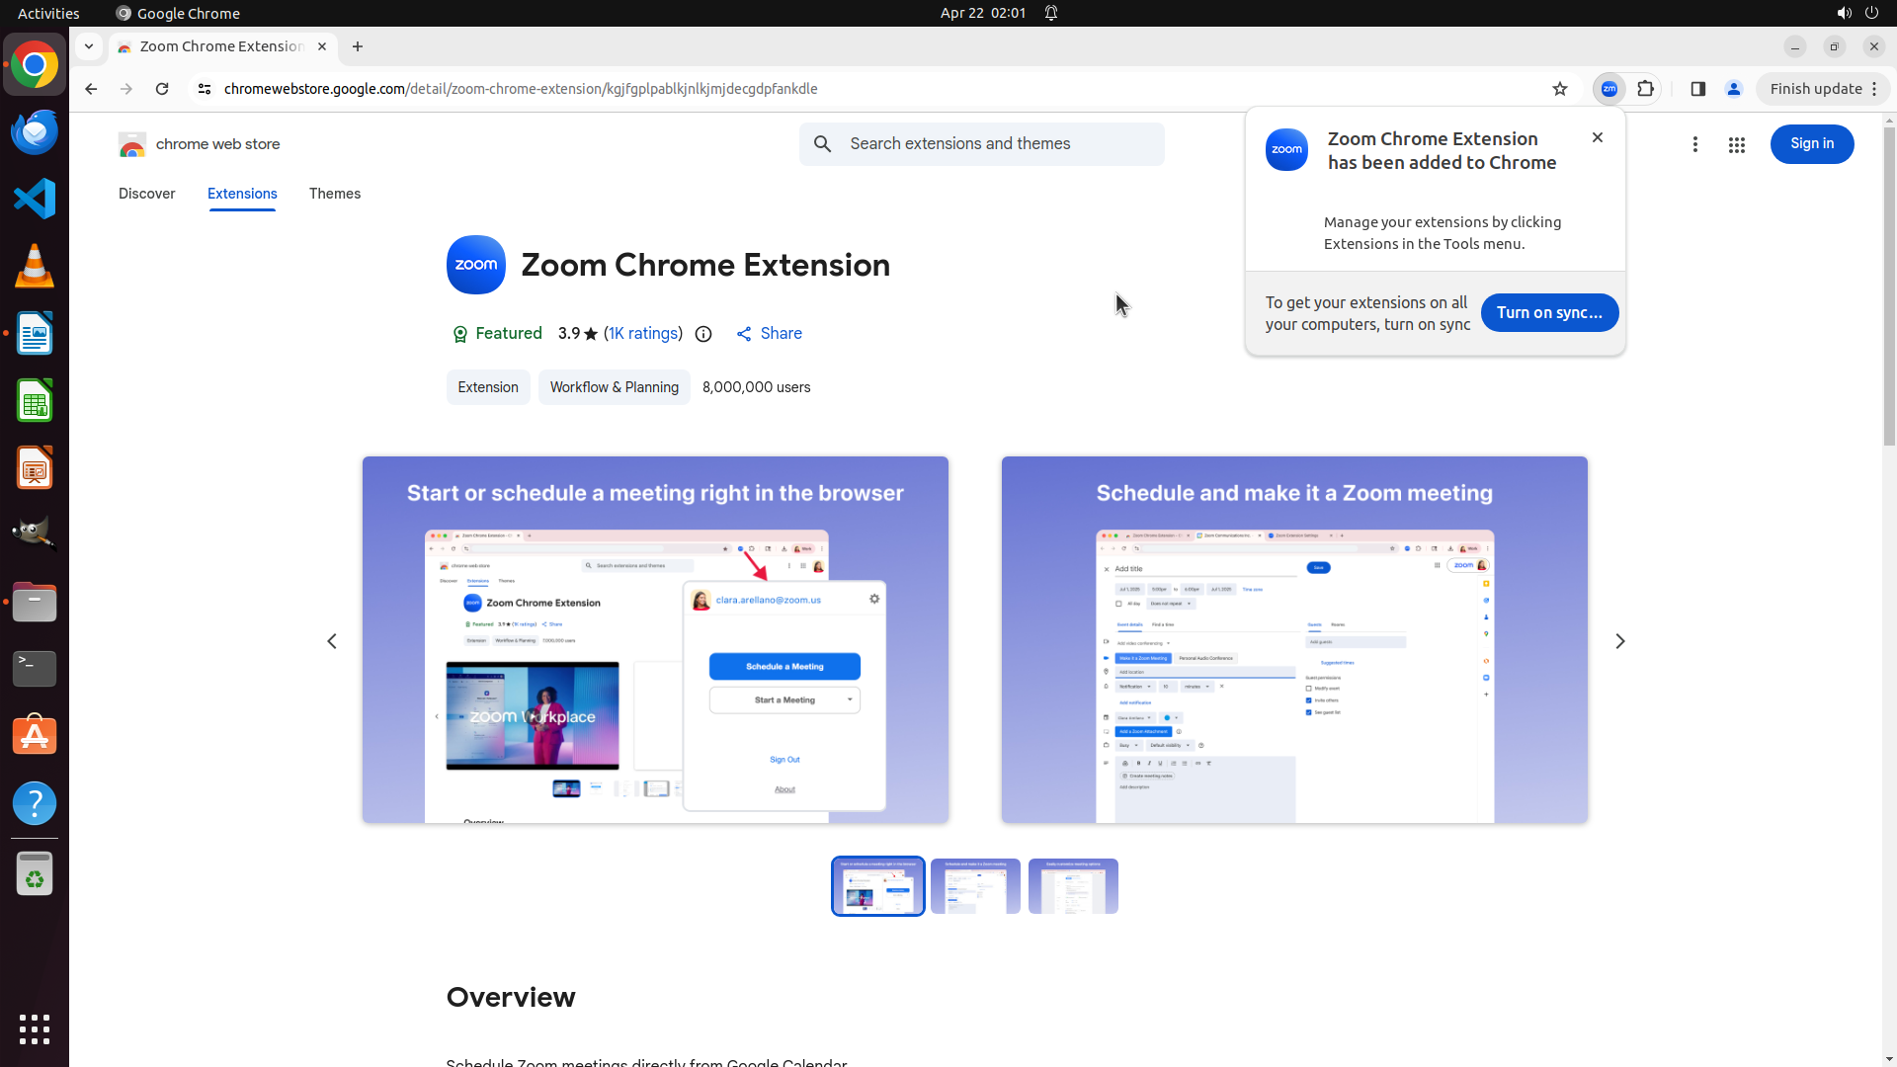Click Turn on sync button
This screenshot has height=1067, width=1897.
[1548, 312]
